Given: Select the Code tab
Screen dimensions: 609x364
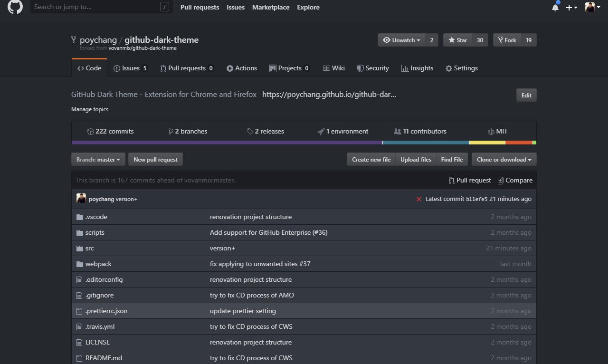Looking at the screenshot, I should tap(89, 68).
